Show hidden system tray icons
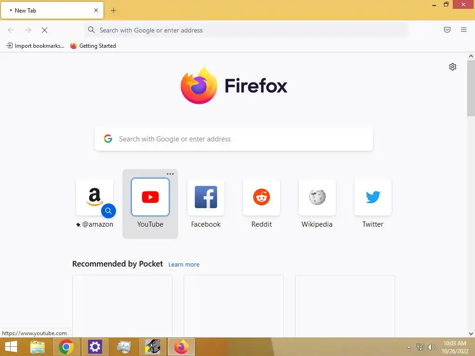The width and height of the screenshot is (475, 356). (x=409, y=347)
